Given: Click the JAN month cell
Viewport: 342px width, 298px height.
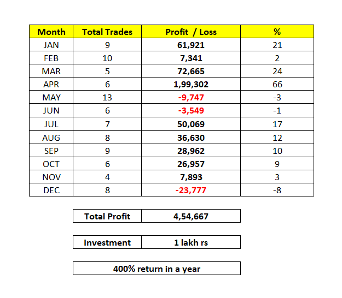Looking at the screenshot, I should click(51, 45).
